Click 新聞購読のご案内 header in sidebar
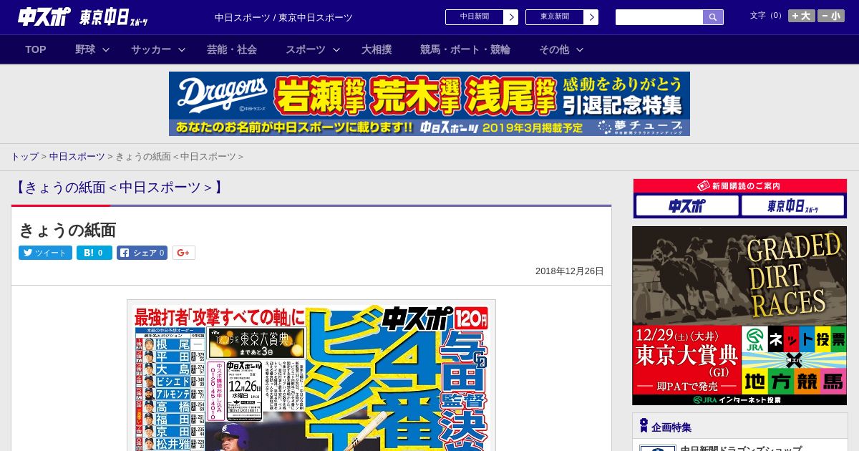The image size is (859, 451). (739, 186)
